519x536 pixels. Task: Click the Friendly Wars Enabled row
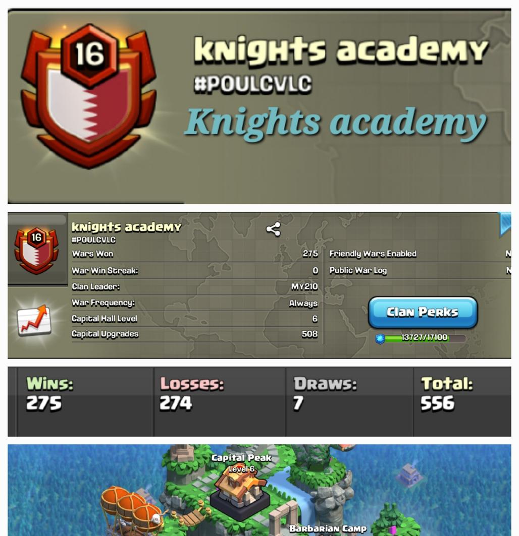[420, 254]
